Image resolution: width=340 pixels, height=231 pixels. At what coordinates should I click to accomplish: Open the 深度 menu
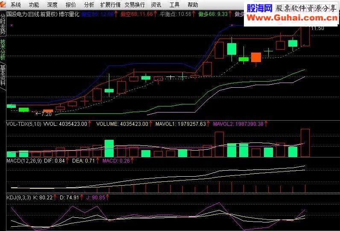(x=52, y=5)
